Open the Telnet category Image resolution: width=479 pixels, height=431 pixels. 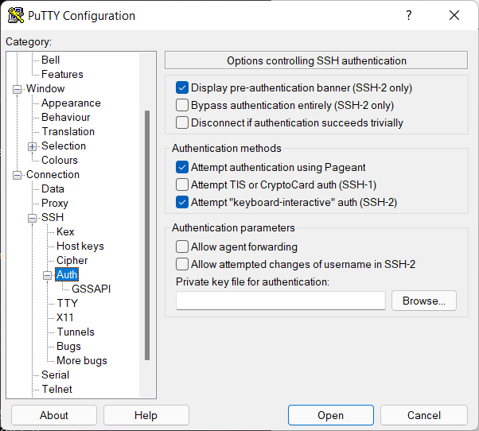56,390
